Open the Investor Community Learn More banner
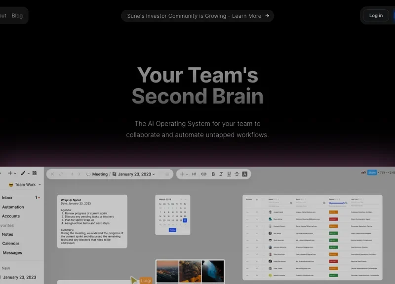 (197, 16)
